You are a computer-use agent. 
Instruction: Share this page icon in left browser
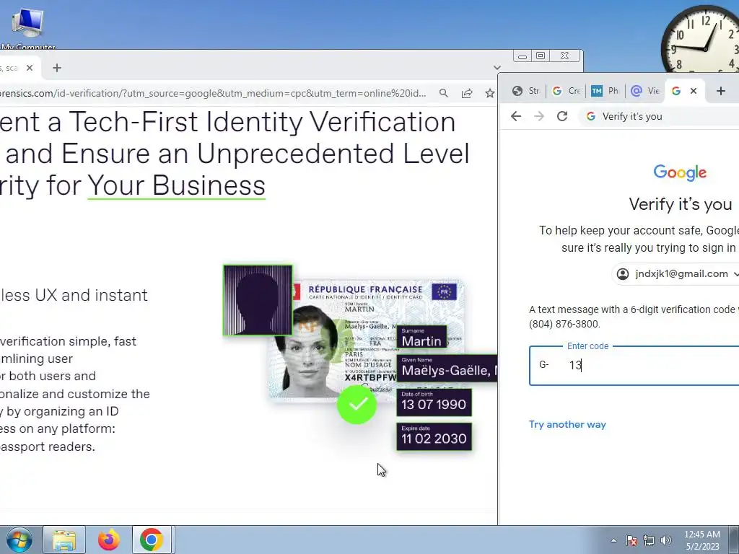point(467,93)
